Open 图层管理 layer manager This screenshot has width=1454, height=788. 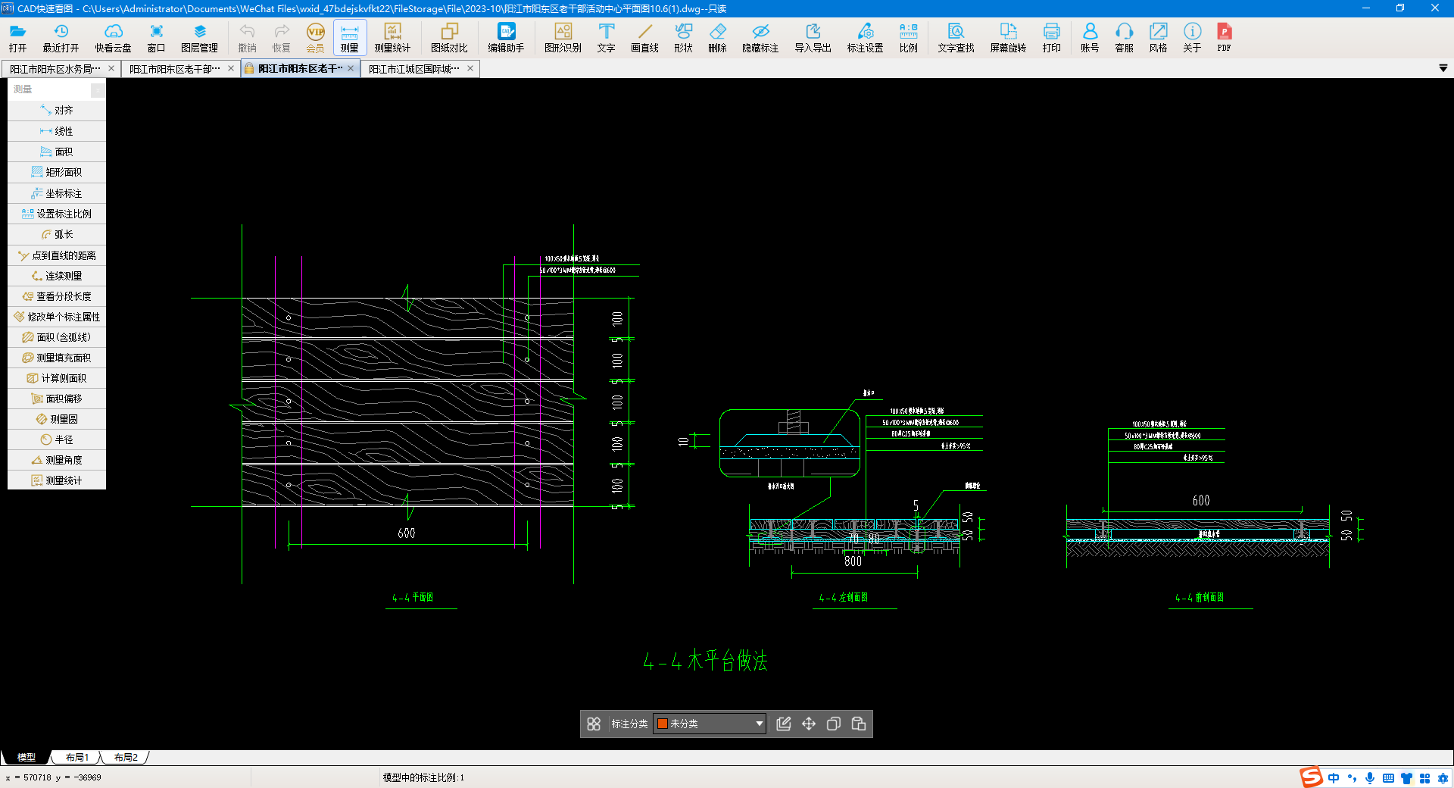pyautogui.click(x=199, y=37)
